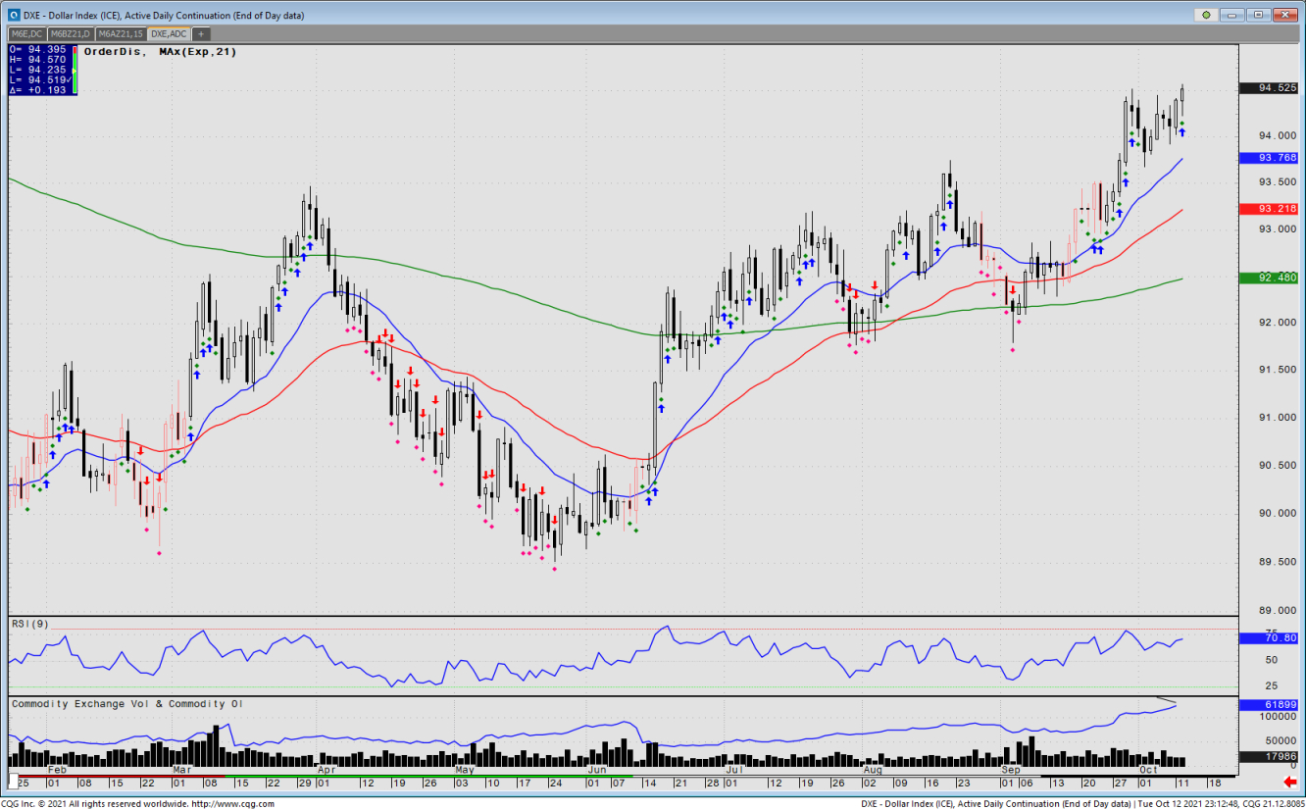
Task: Click the red left-arrow at bottom right corner
Action: (1289, 782)
